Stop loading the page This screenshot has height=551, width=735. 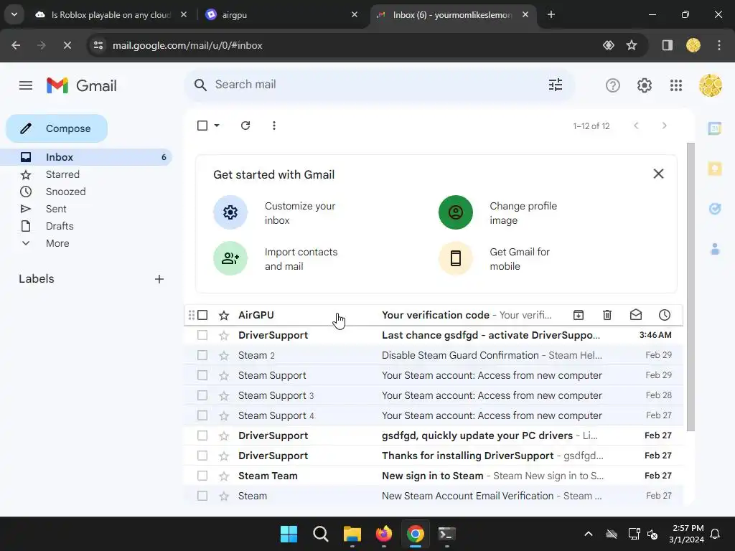[x=67, y=45]
